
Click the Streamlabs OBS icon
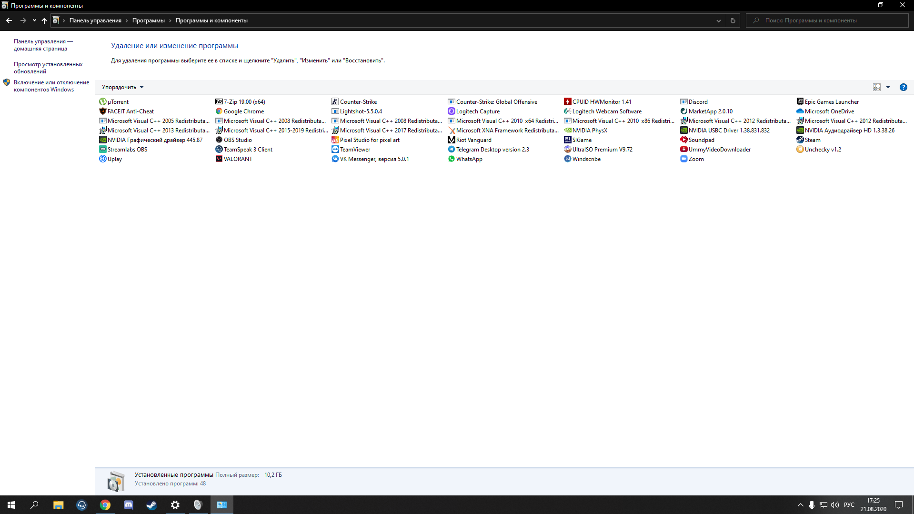coord(102,150)
